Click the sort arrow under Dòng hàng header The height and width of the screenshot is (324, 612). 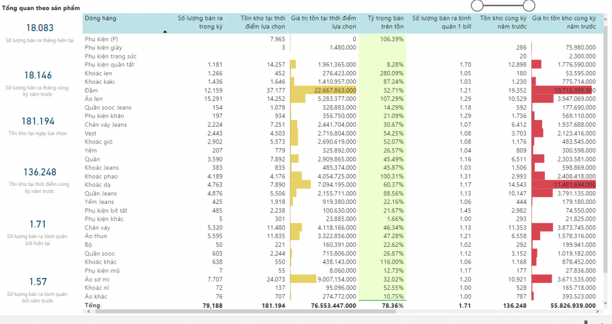pyautogui.click(x=165, y=32)
